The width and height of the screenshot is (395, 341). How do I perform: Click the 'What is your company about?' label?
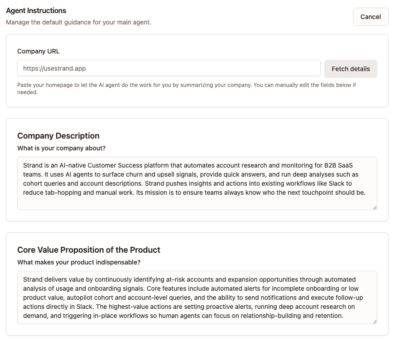tap(61, 148)
